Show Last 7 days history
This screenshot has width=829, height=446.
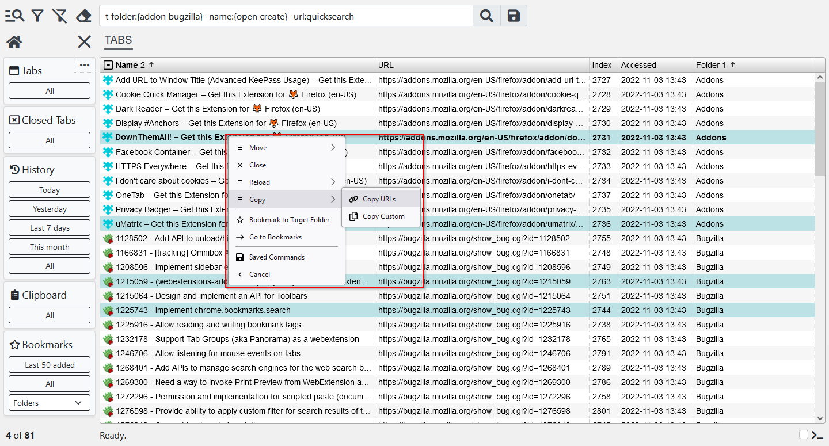pyautogui.click(x=50, y=228)
